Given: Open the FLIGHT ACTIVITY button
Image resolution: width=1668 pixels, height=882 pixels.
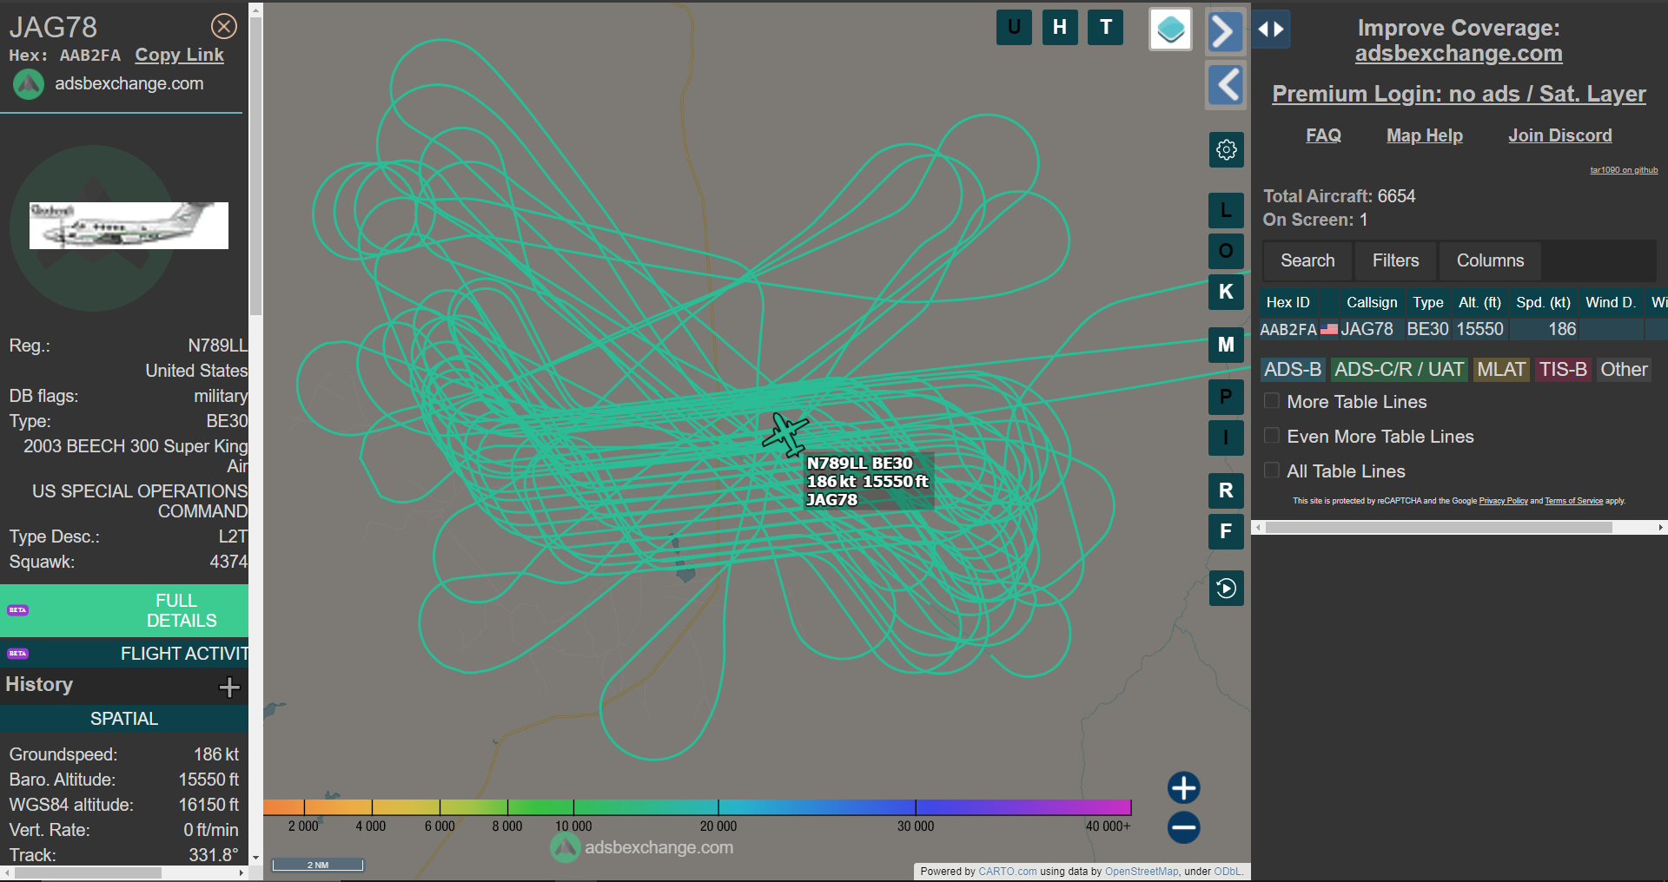Looking at the screenshot, I should point(124,654).
